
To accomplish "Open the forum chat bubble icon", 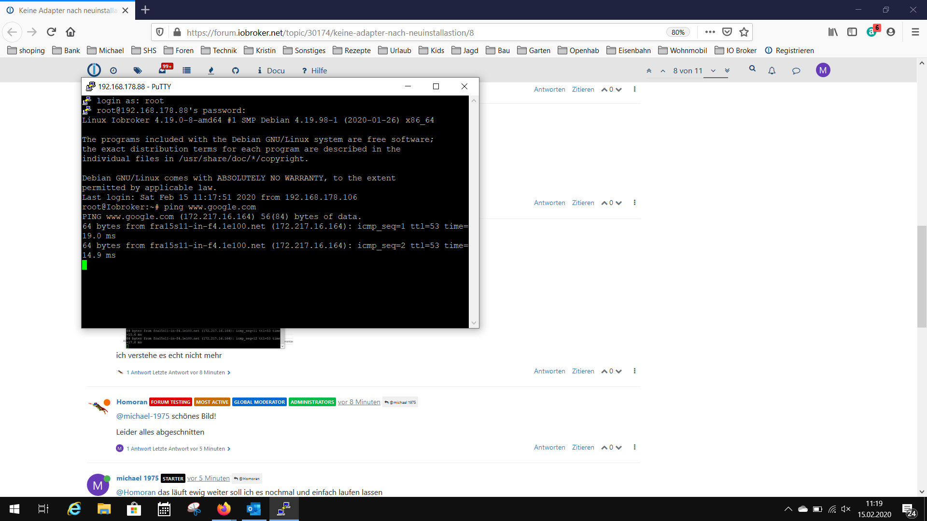I will [796, 70].
